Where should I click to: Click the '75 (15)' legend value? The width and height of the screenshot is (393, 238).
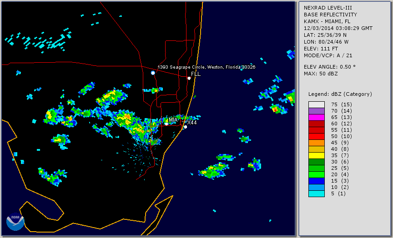pyautogui.click(x=342, y=104)
